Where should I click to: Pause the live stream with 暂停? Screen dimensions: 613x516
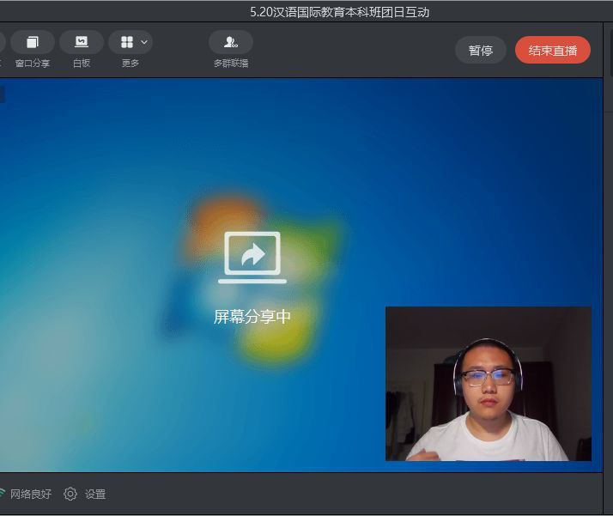tap(481, 50)
